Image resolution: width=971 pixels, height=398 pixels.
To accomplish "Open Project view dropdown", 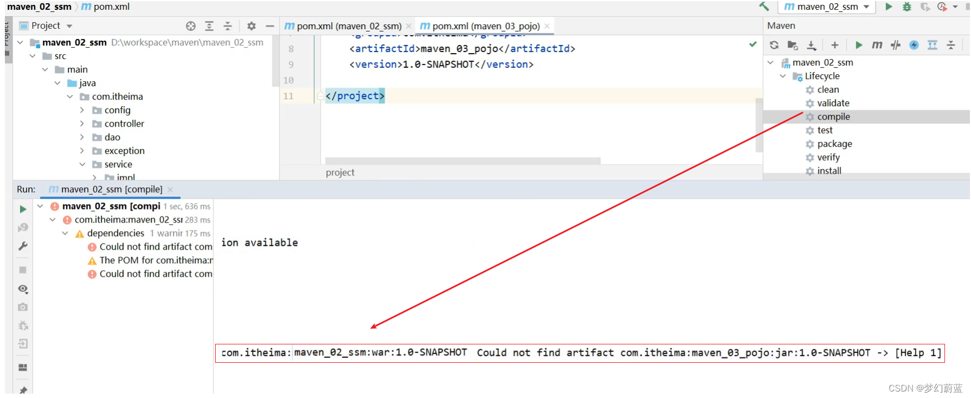I will [69, 26].
